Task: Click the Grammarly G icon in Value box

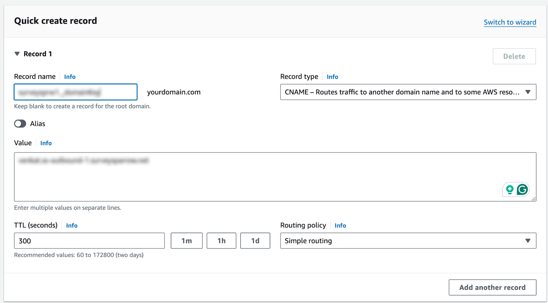Action: tap(522, 190)
